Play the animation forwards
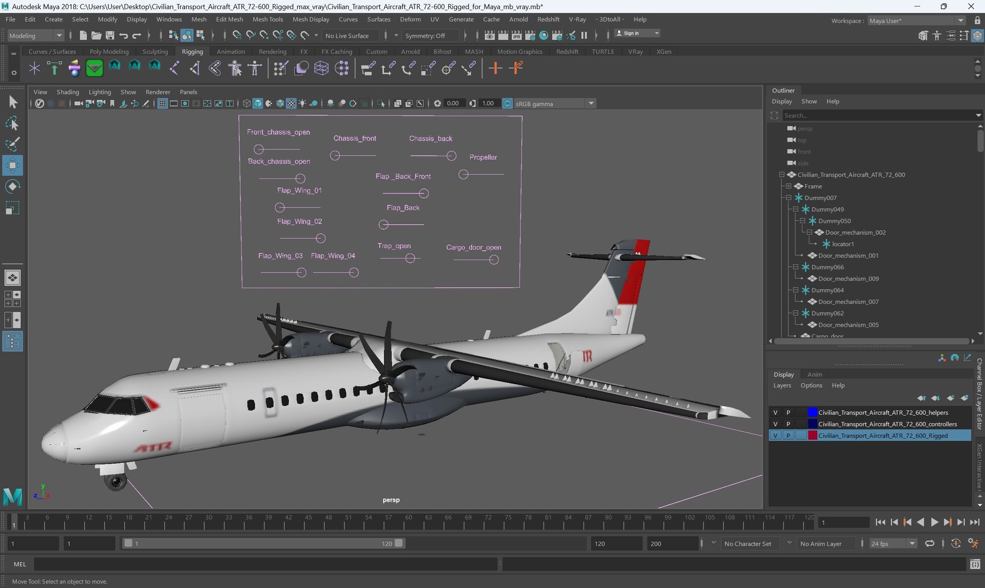The image size is (985, 588). [x=934, y=522]
